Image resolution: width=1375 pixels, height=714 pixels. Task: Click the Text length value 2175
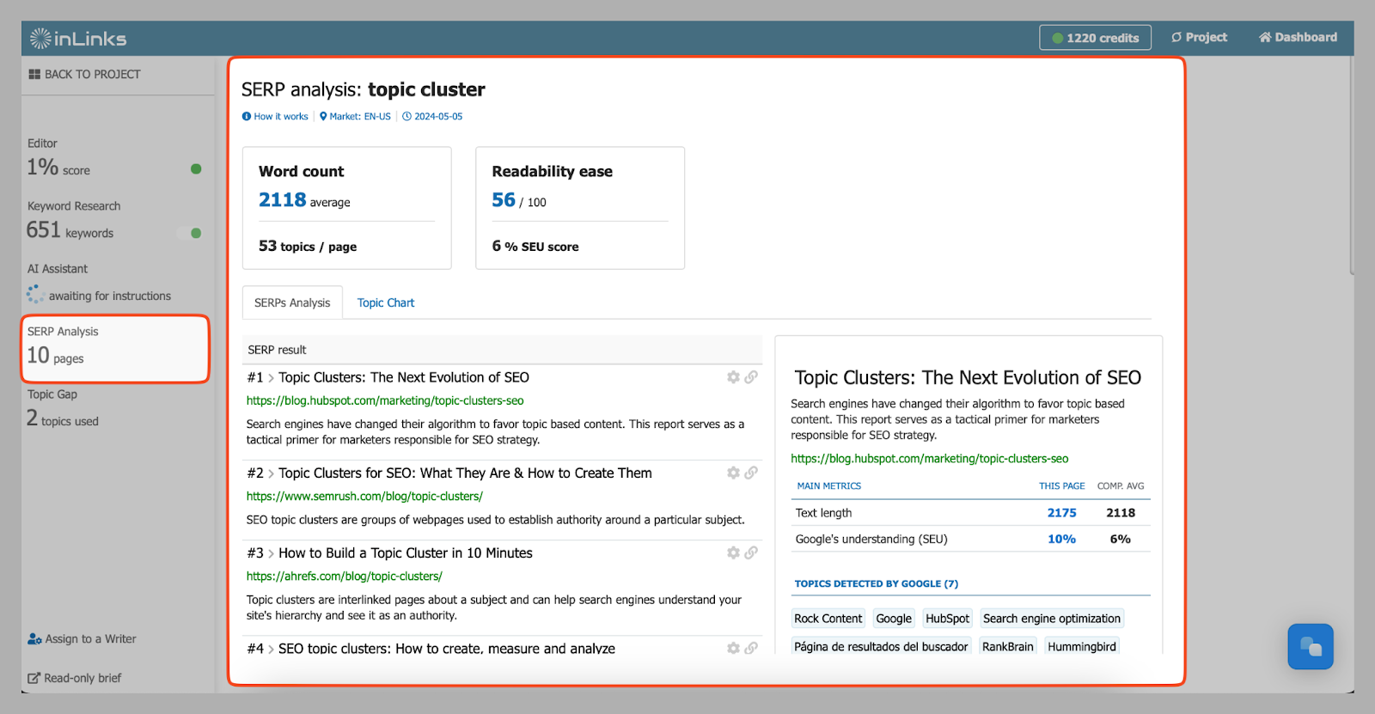pyautogui.click(x=1061, y=513)
